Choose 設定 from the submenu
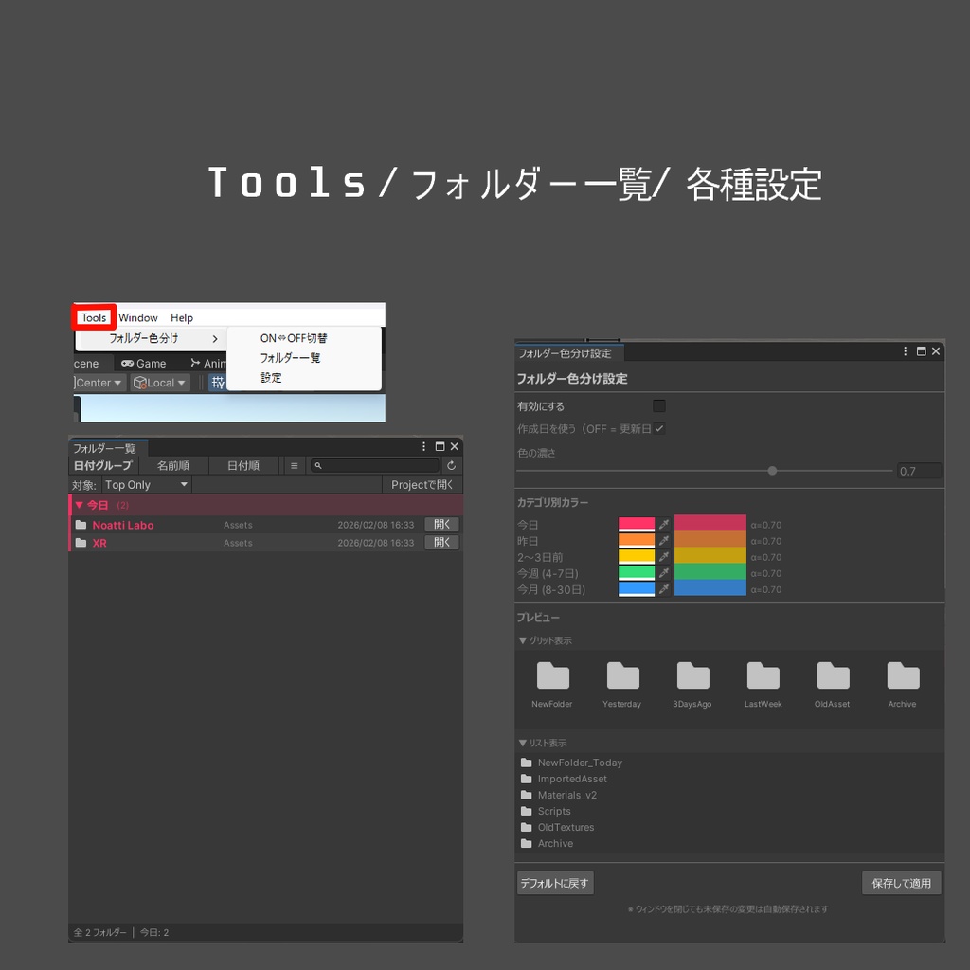Image resolution: width=970 pixels, height=970 pixels. click(x=268, y=378)
